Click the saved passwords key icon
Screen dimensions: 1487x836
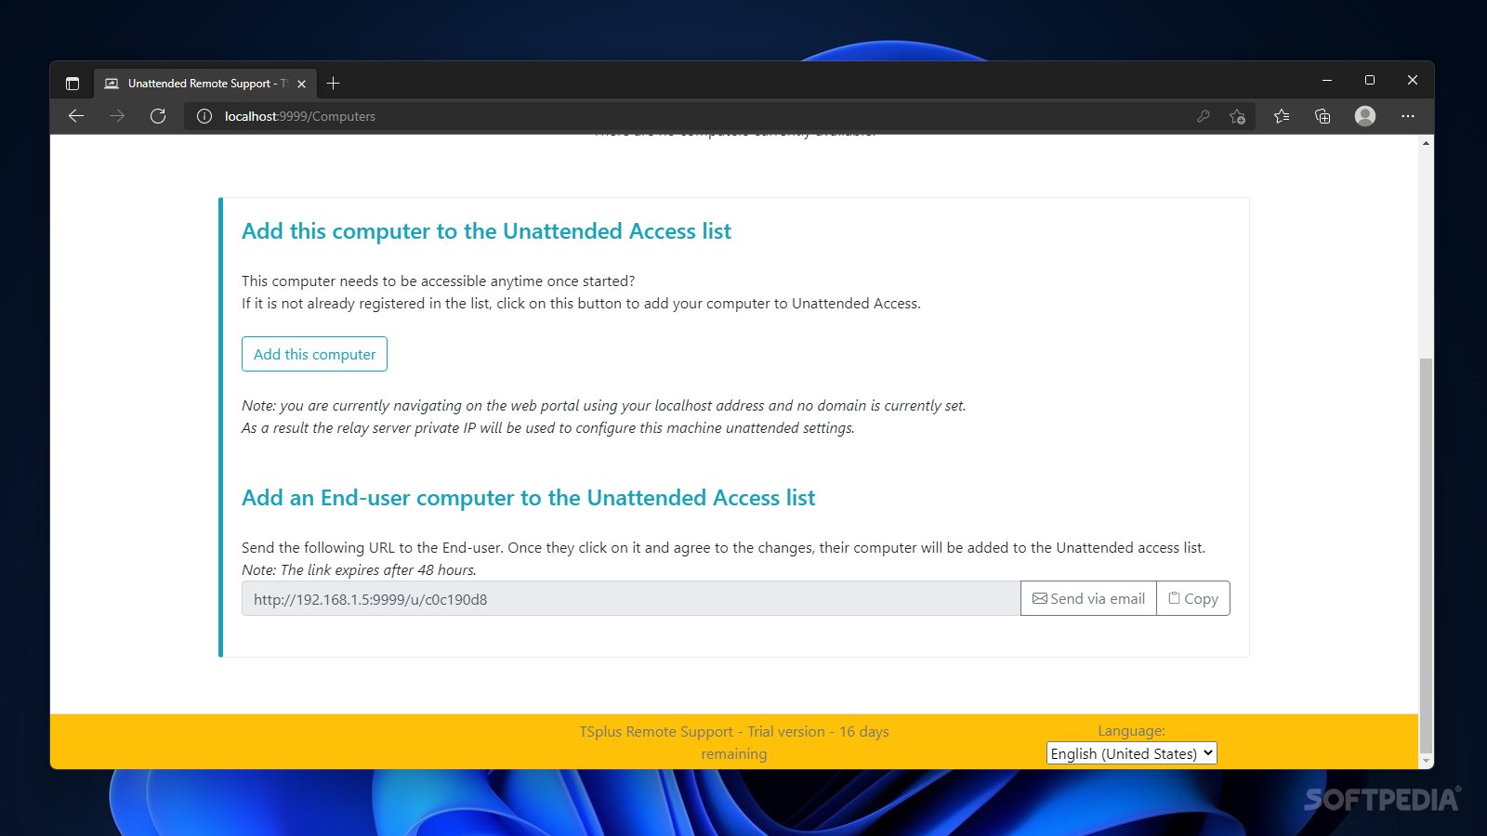(x=1204, y=116)
